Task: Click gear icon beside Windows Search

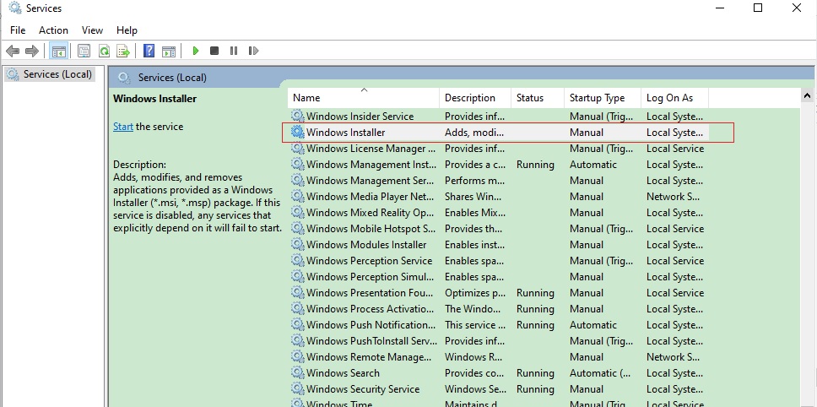Action: [298, 372]
